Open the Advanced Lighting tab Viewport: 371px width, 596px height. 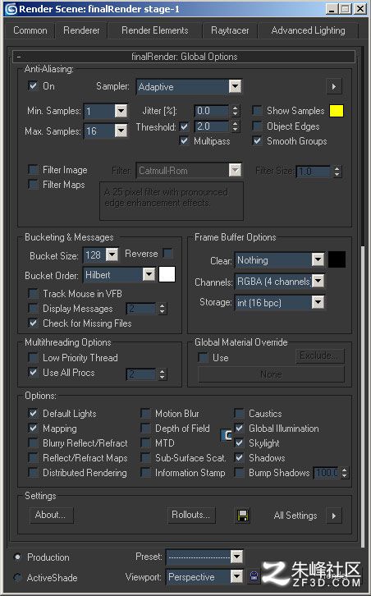(x=309, y=30)
